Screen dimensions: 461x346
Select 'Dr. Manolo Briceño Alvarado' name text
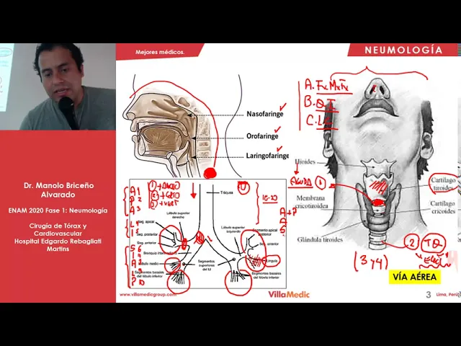click(59, 190)
